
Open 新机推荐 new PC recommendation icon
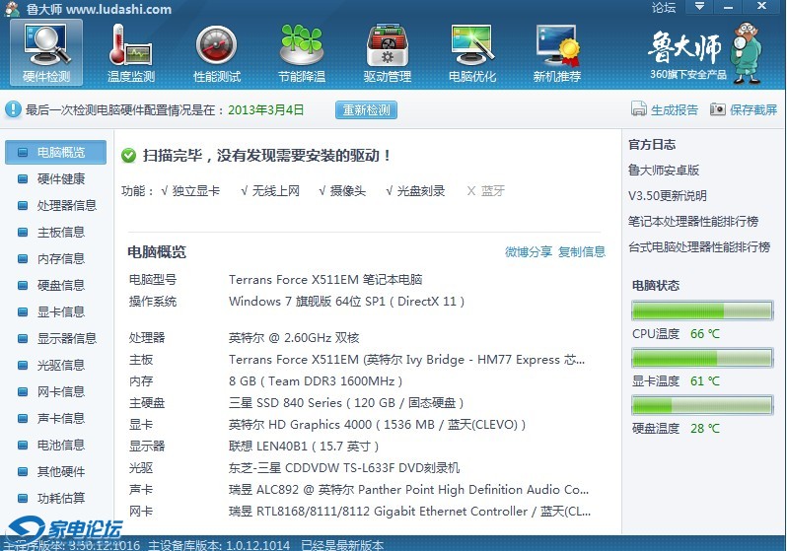[x=557, y=52]
